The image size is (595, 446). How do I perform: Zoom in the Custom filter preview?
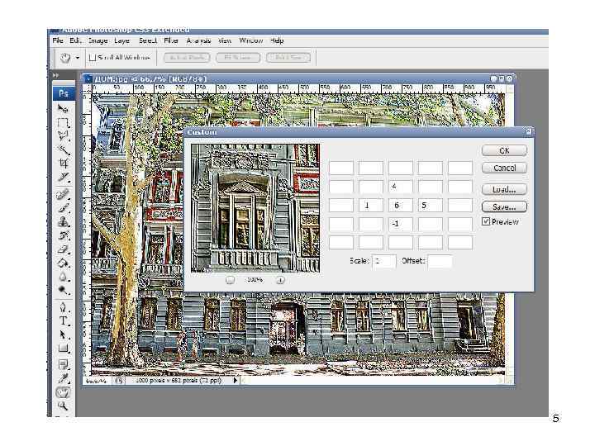click(280, 280)
